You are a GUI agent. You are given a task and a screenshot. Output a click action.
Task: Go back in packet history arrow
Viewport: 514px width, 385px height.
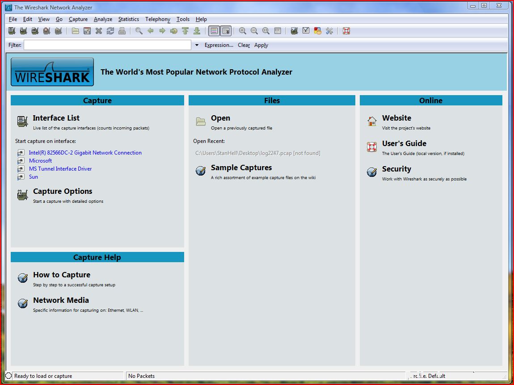[x=151, y=31]
